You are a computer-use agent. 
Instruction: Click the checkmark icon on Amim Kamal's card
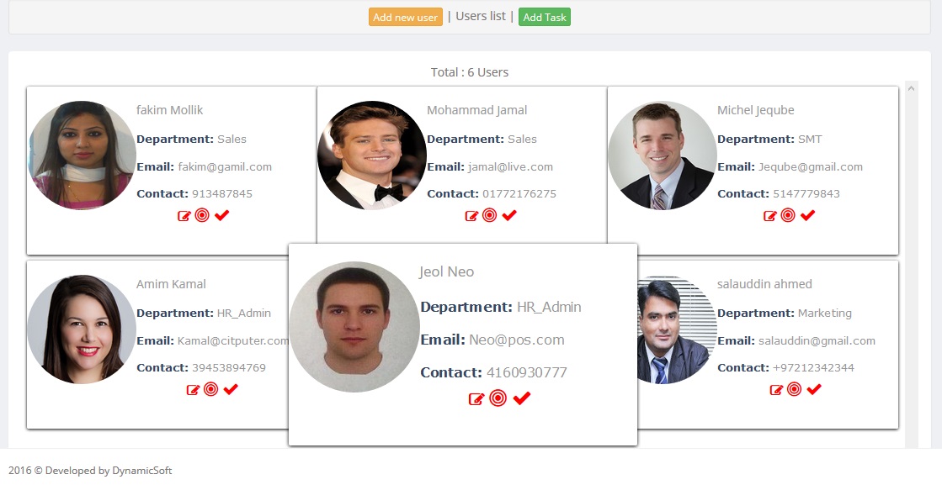tap(231, 389)
